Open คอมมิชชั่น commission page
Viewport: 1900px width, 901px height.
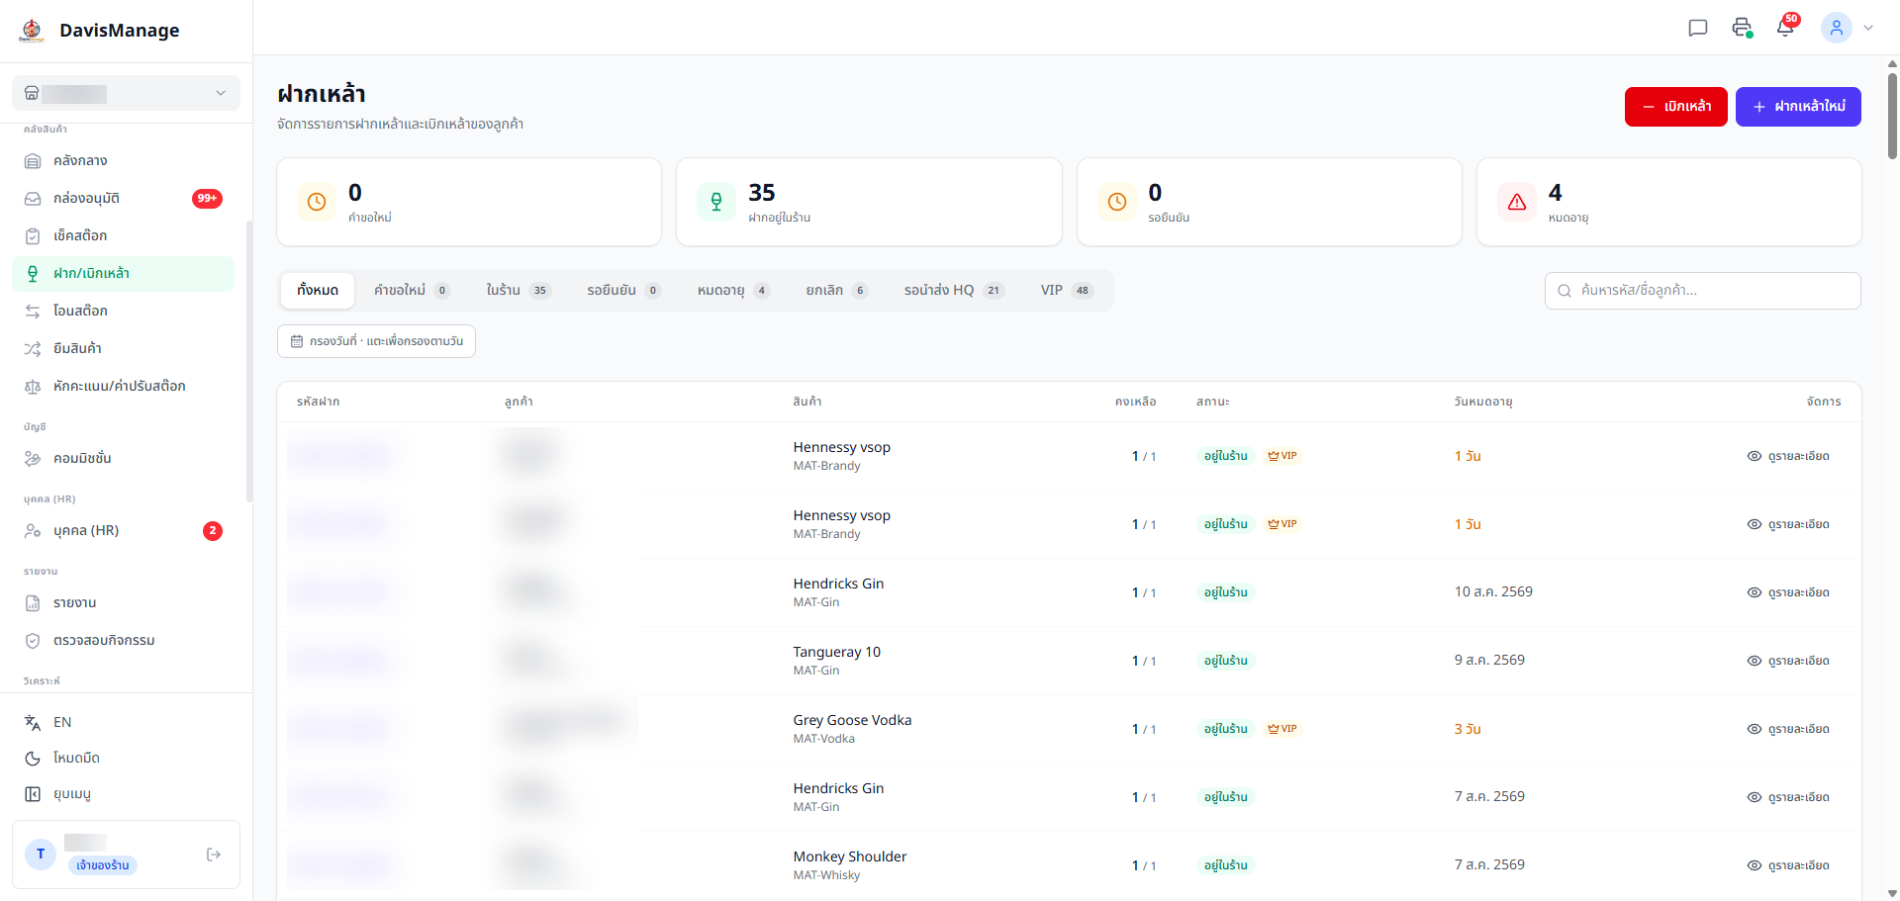click(x=123, y=458)
